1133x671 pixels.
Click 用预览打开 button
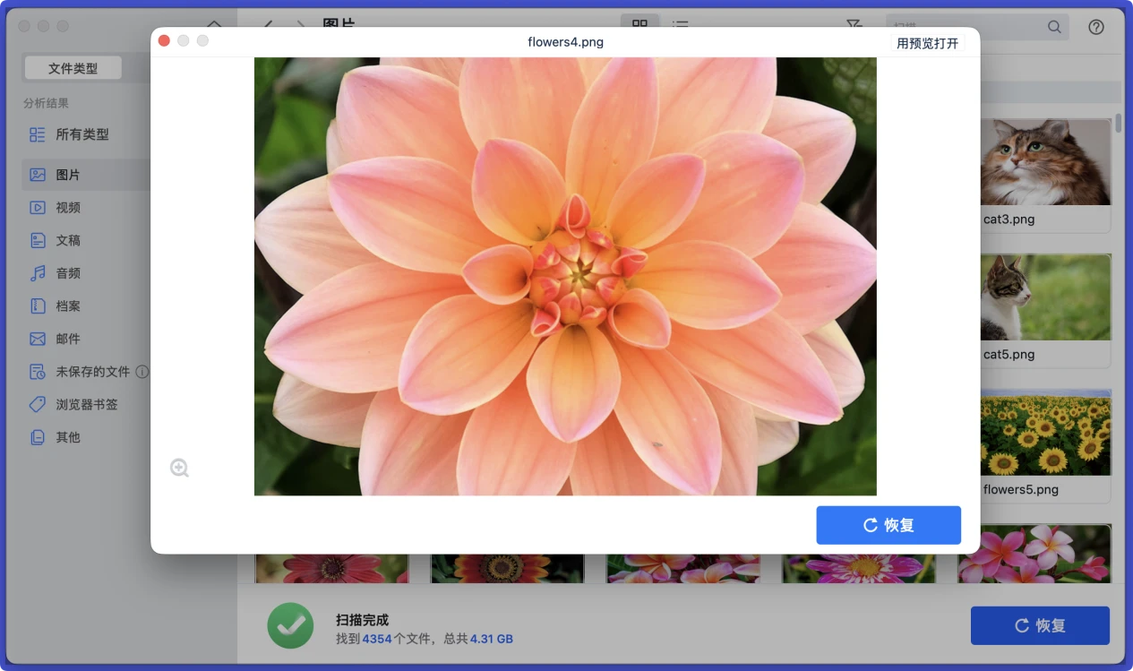coord(927,43)
